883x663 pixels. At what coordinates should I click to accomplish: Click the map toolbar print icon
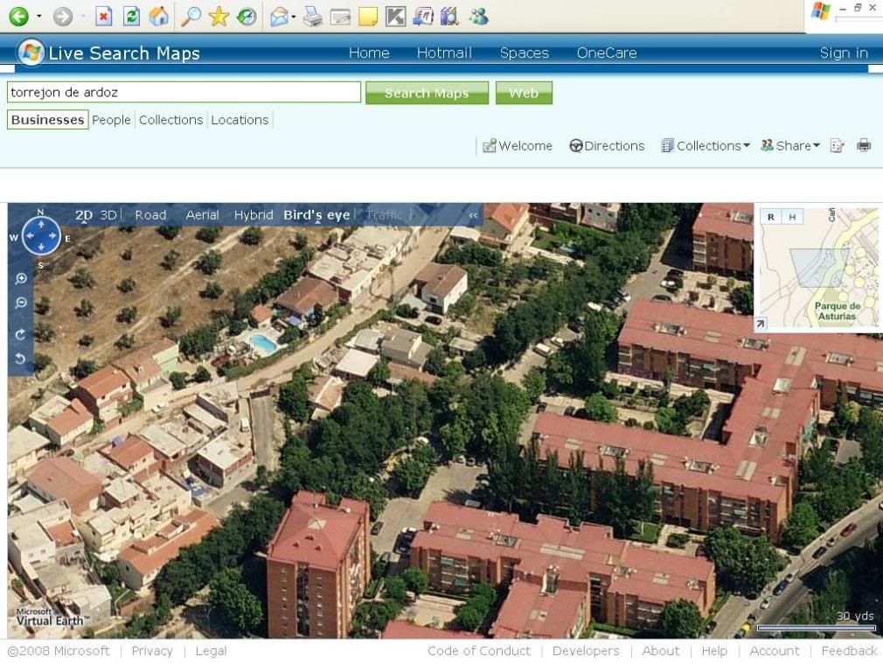tap(864, 146)
